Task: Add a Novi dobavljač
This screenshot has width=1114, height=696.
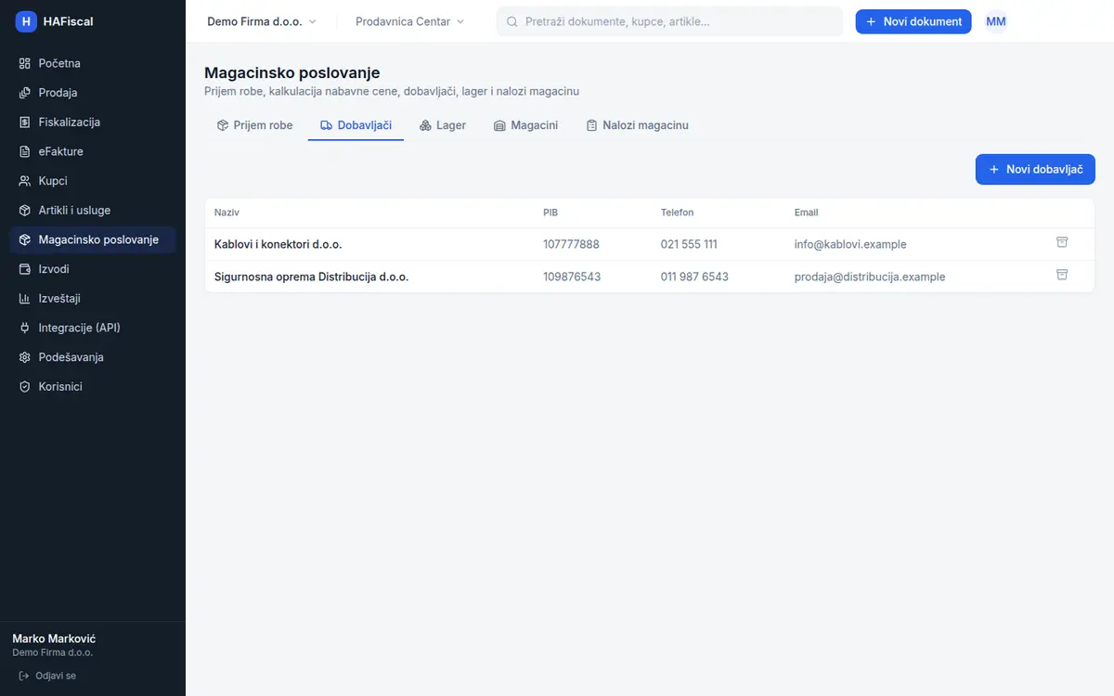Action: pos(1035,170)
